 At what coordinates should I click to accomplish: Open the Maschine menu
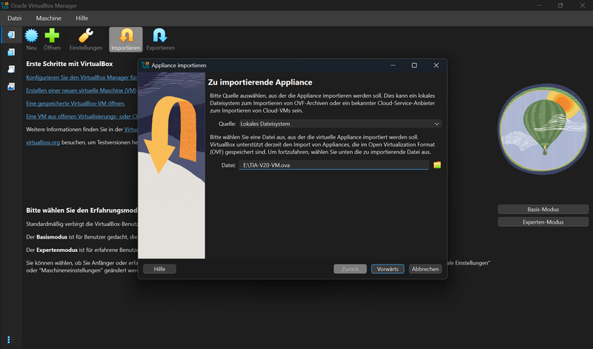tap(49, 17)
